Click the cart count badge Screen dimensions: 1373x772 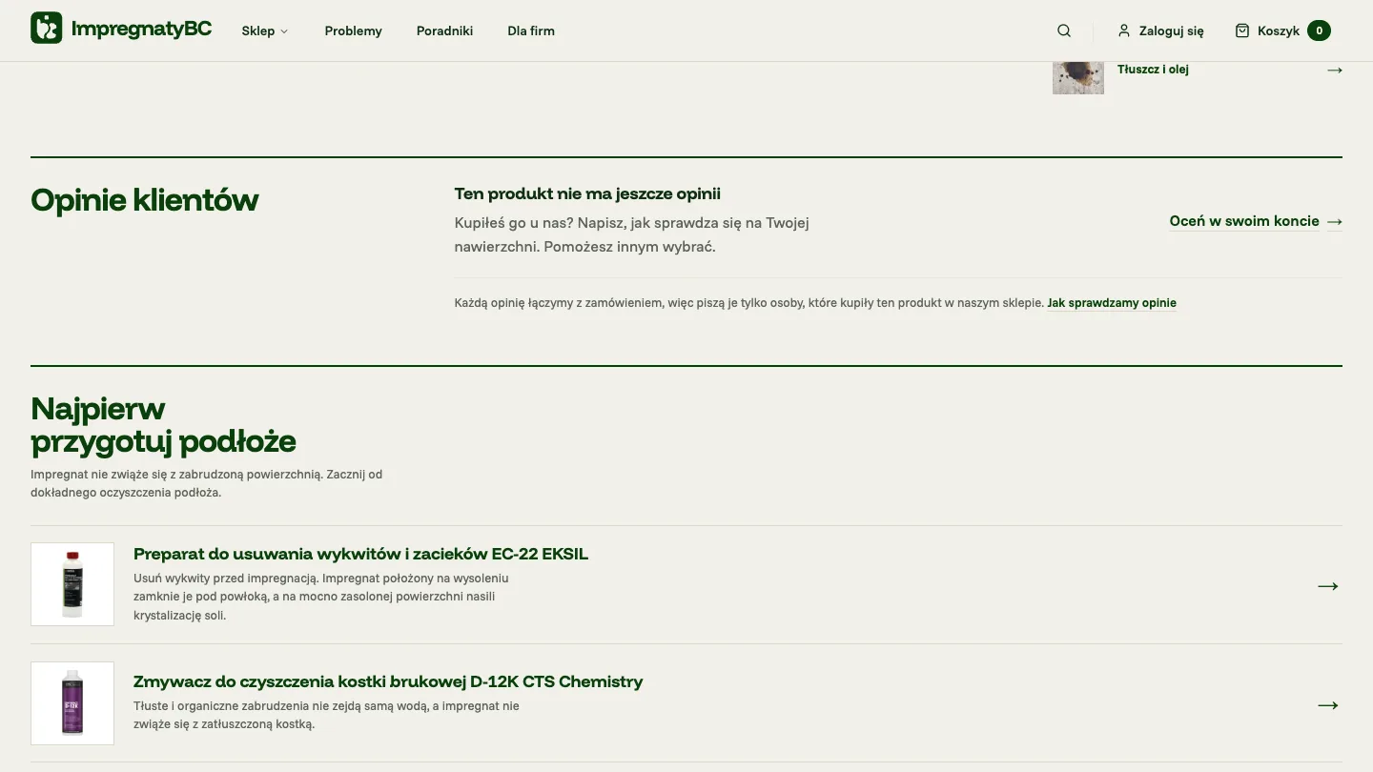[1319, 30]
